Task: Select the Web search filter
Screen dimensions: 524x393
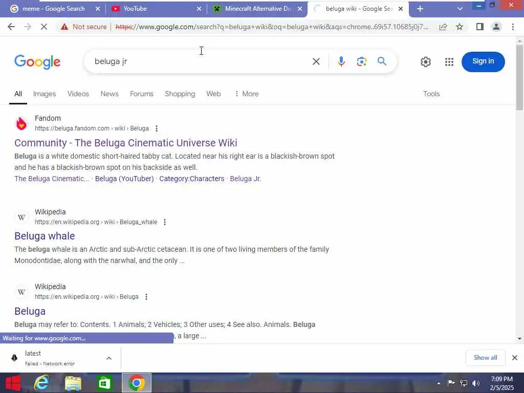Action: [x=213, y=94]
